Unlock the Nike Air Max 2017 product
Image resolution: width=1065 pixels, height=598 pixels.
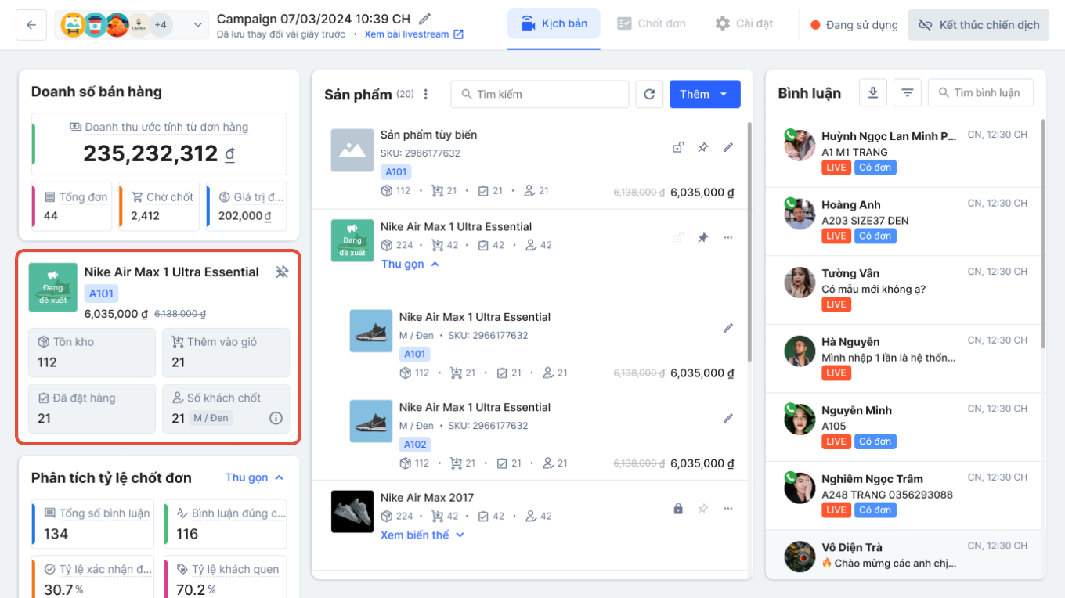point(678,509)
